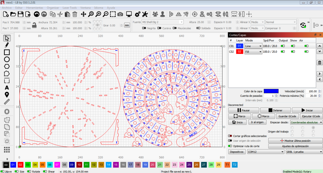Viewport: 323px width, 173px height.
Task: Click the Iniciar button
Action: pos(307,110)
